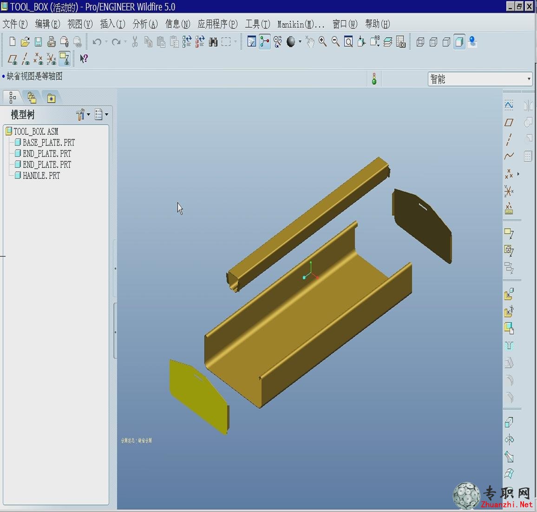Save the TOOL_BOX assembly
Screen dimensions: 537x512
click(x=39, y=42)
